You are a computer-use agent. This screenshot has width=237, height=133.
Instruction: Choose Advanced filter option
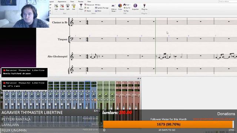click(x=89, y=5)
